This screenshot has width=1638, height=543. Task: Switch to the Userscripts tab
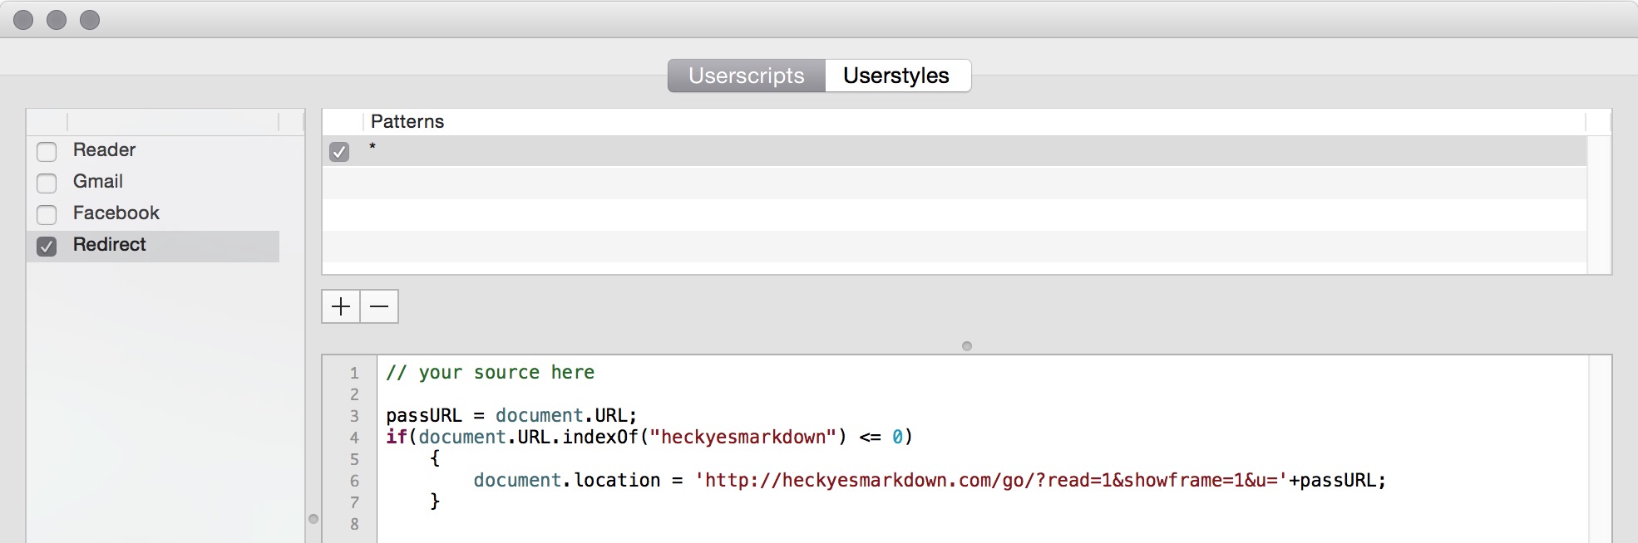(747, 76)
